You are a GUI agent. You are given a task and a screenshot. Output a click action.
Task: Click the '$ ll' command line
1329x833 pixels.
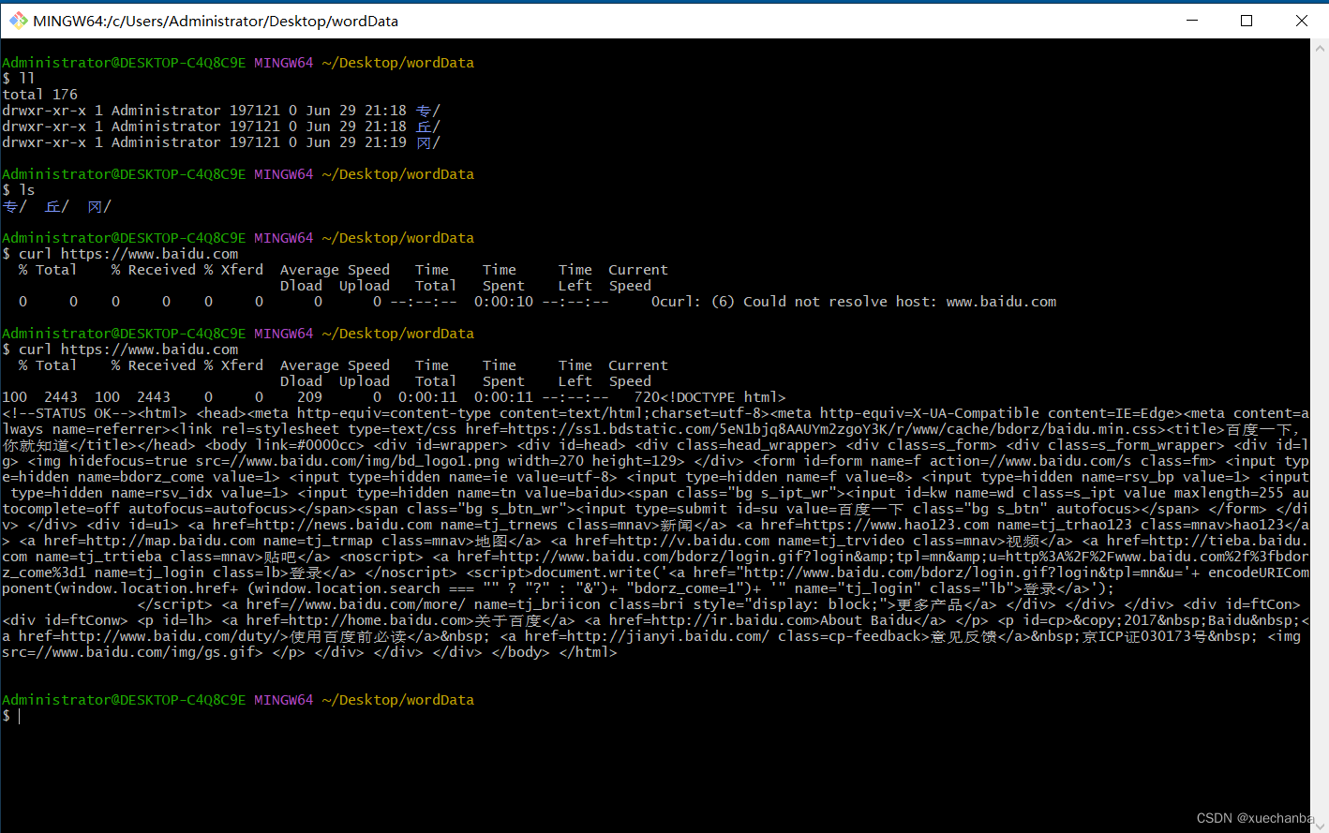pyautogui.click(x=19, y=79)
